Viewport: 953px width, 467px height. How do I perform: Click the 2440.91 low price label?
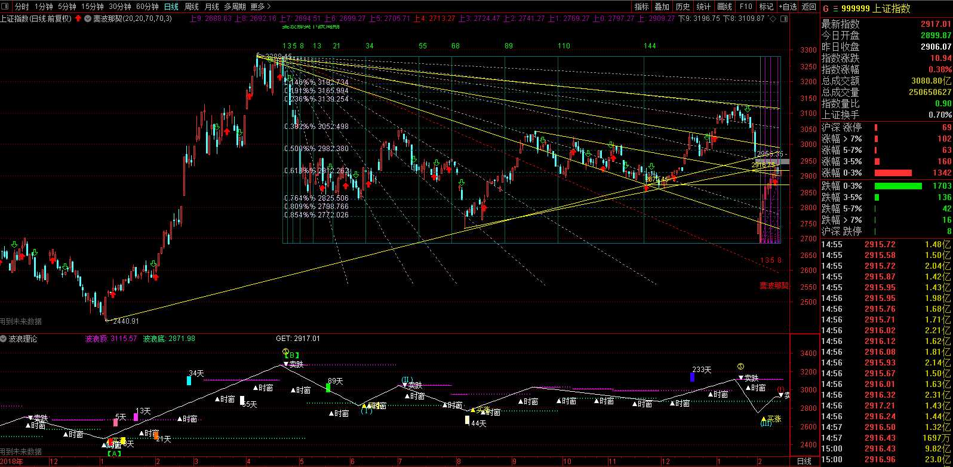pos(127,321)
